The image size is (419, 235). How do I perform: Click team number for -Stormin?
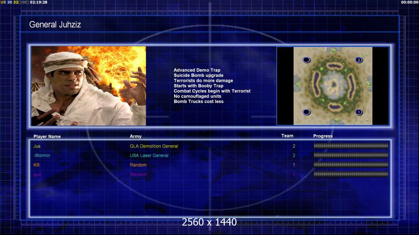pos(294,155)
